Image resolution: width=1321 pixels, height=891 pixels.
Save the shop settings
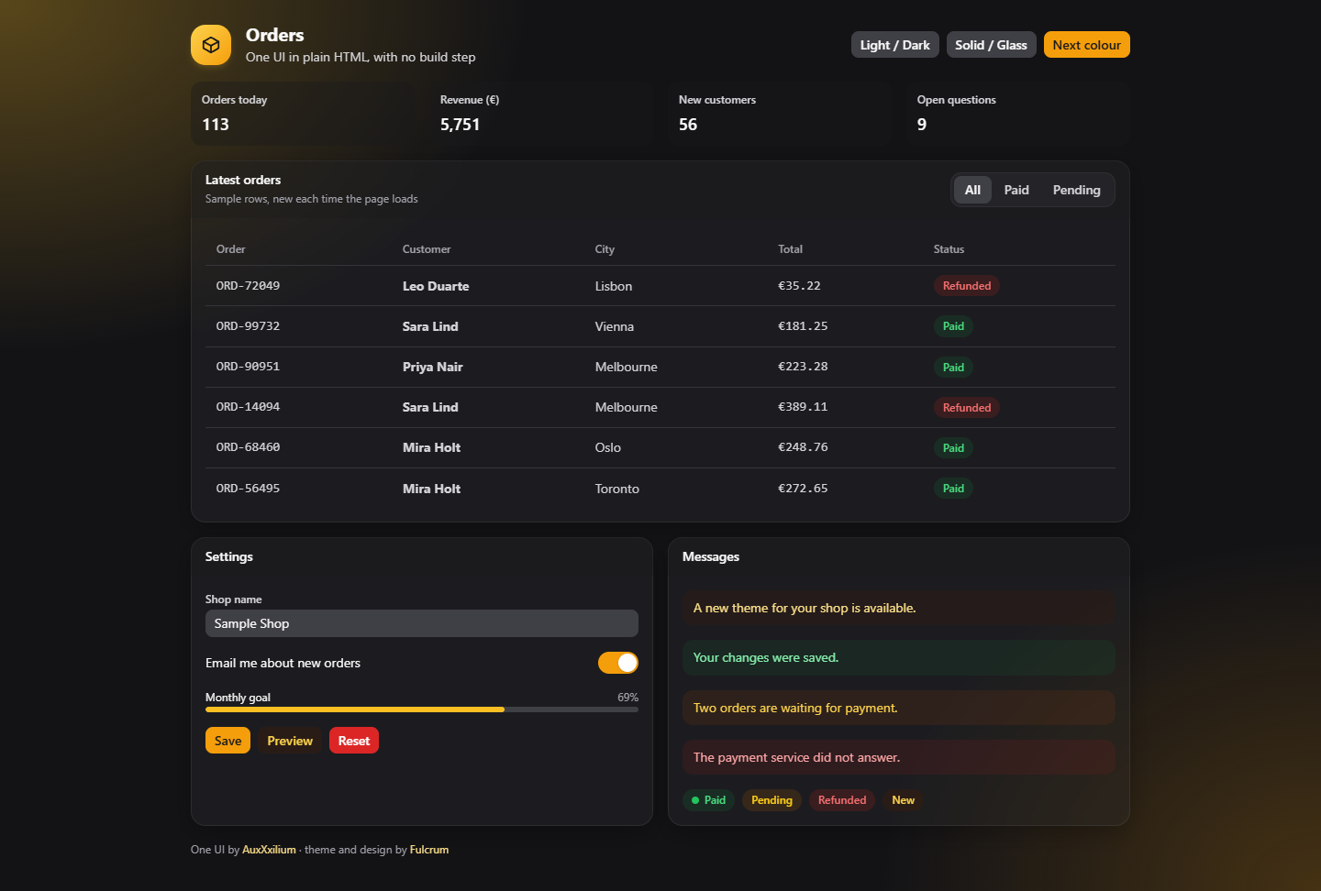pos(228,741)
